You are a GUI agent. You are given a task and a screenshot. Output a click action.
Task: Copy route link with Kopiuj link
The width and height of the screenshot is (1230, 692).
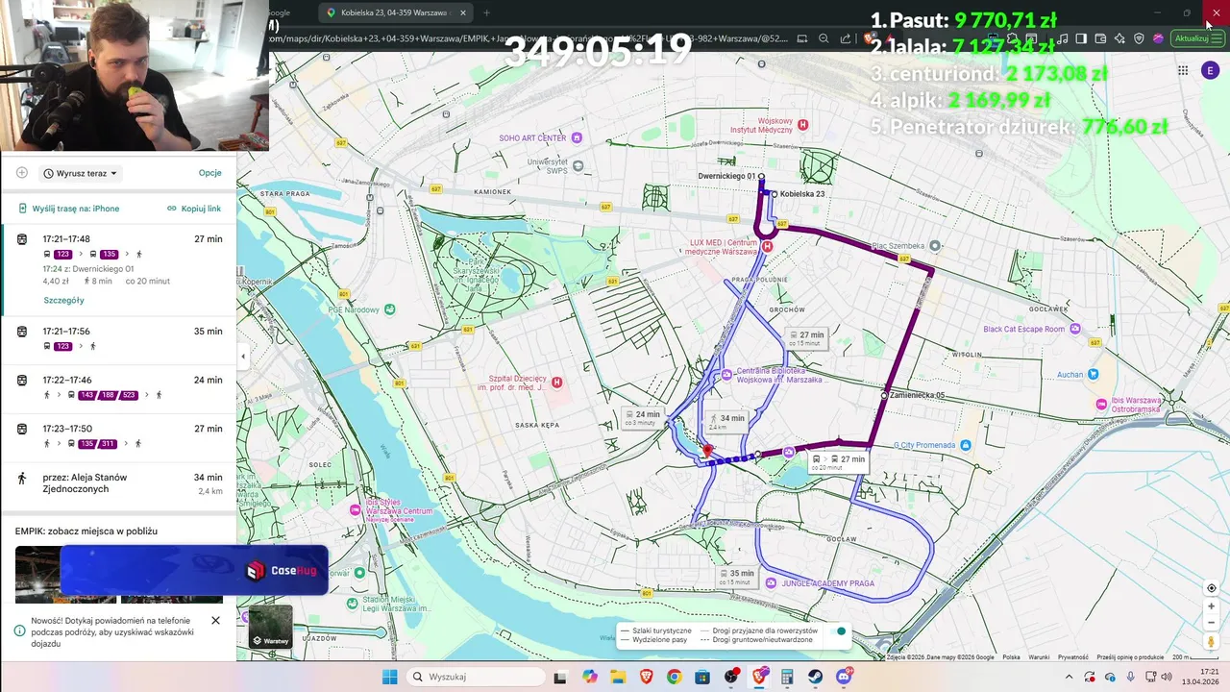pos(194,209)
